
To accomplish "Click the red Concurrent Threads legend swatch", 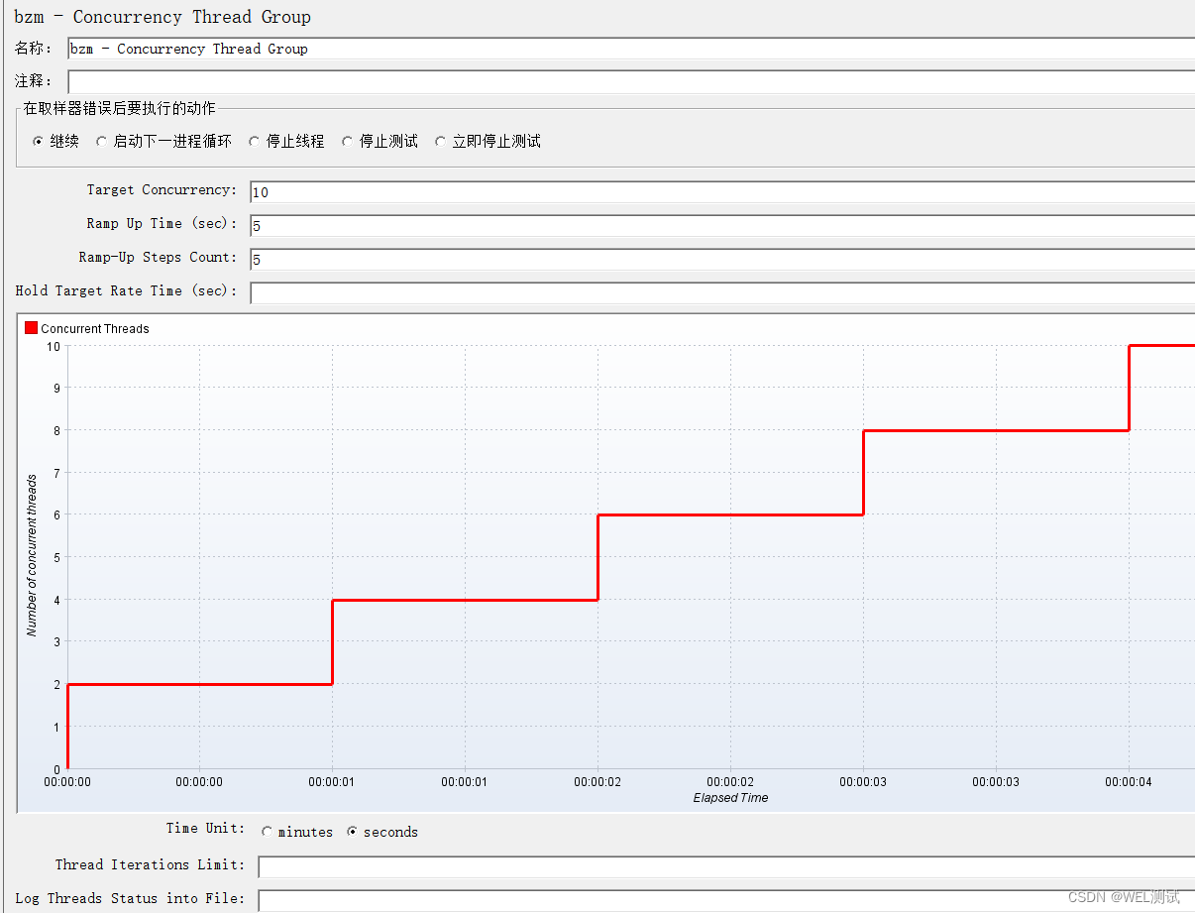I will (31, 328).
